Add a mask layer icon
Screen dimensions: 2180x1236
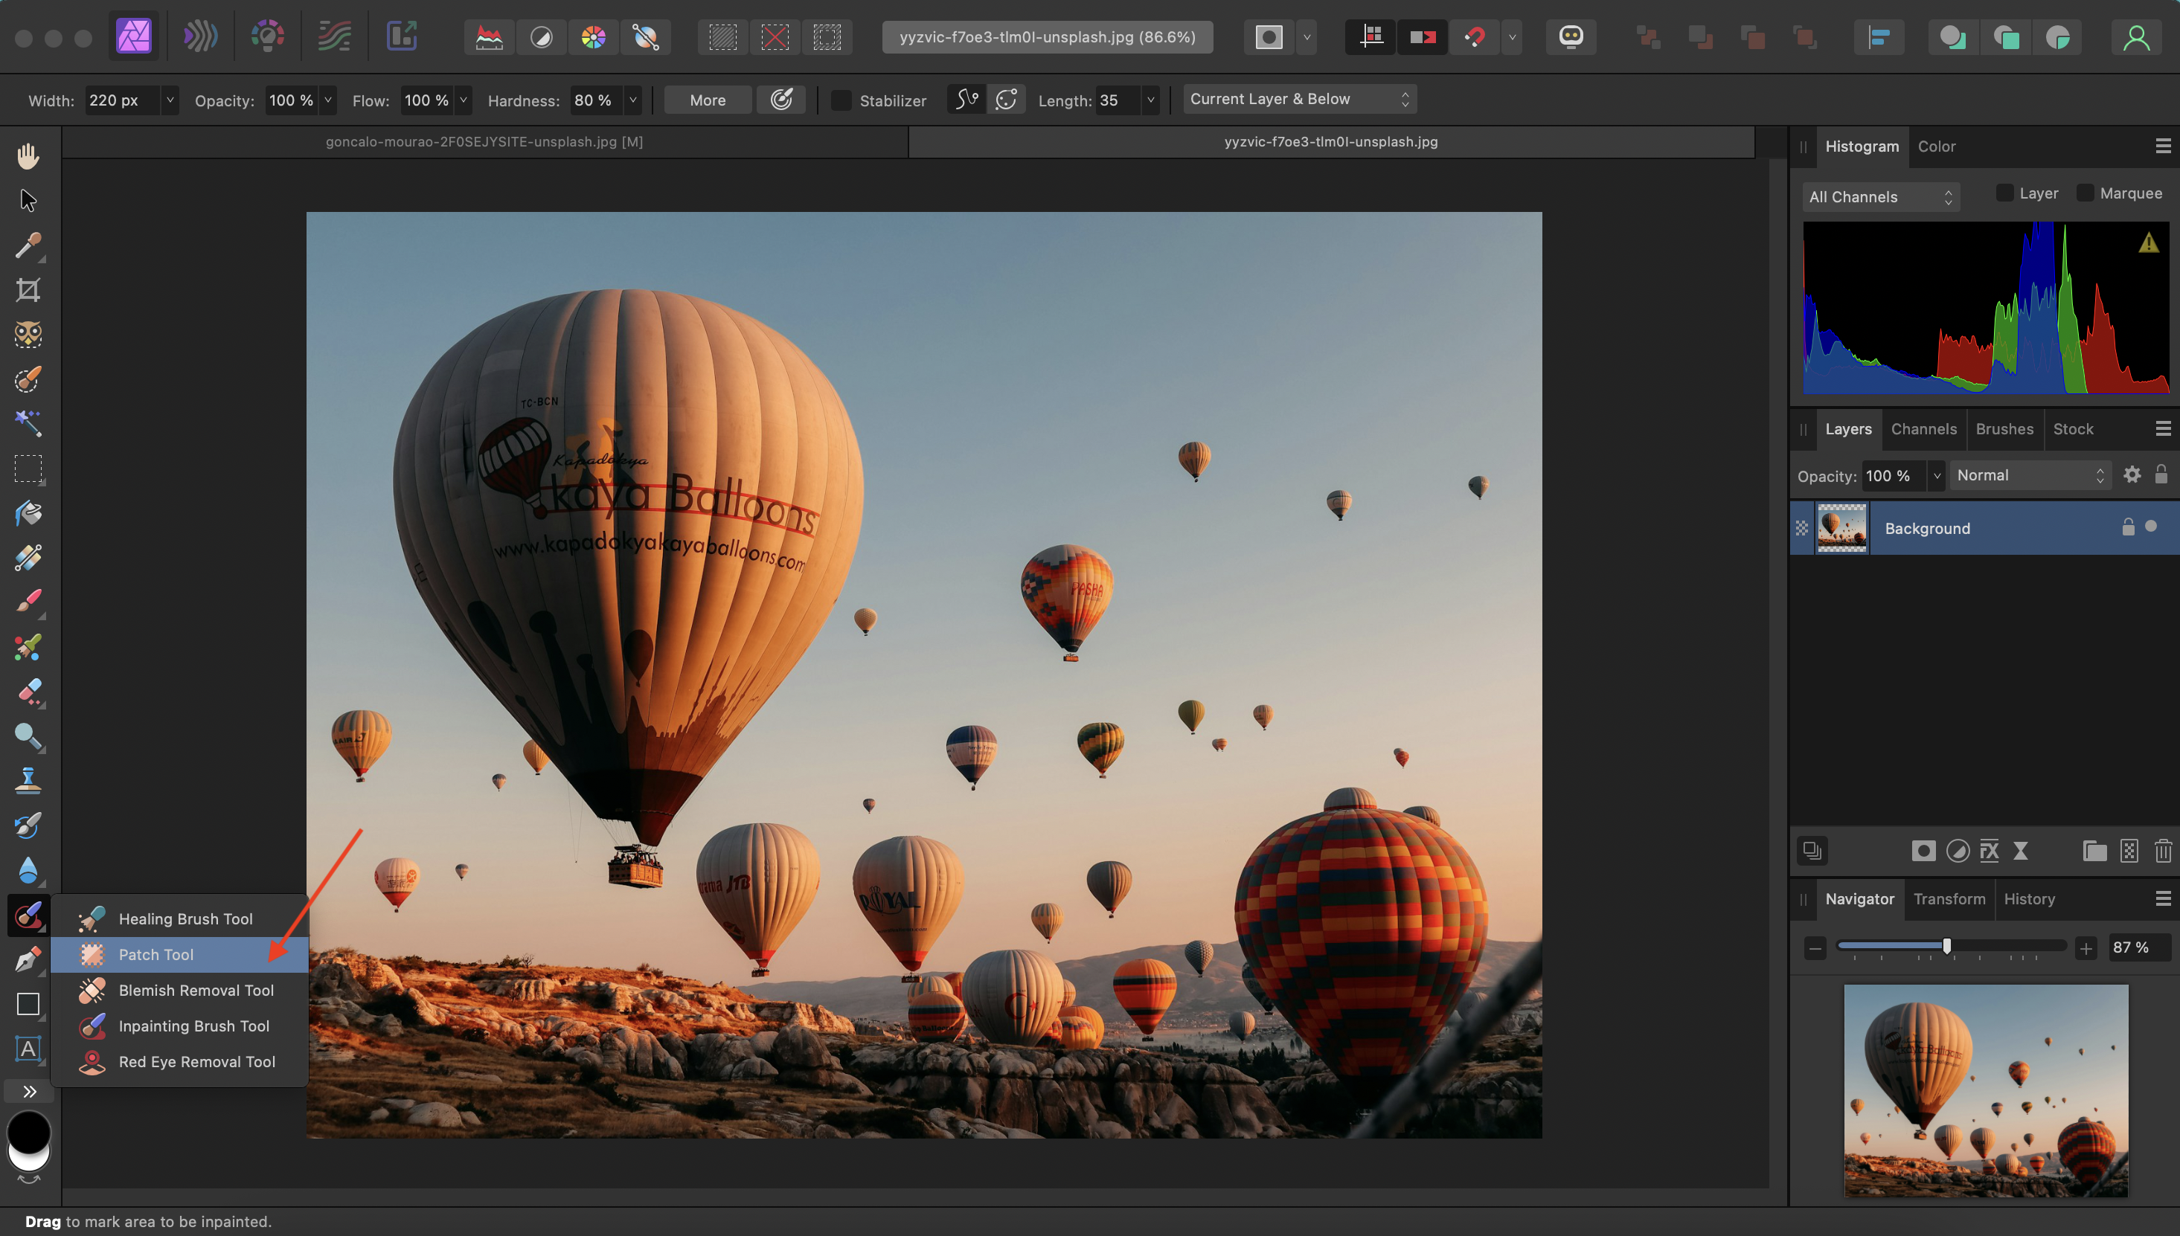click(1923, 851)
